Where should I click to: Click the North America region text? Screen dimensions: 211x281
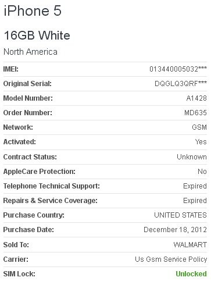click(x=30, y=52)
